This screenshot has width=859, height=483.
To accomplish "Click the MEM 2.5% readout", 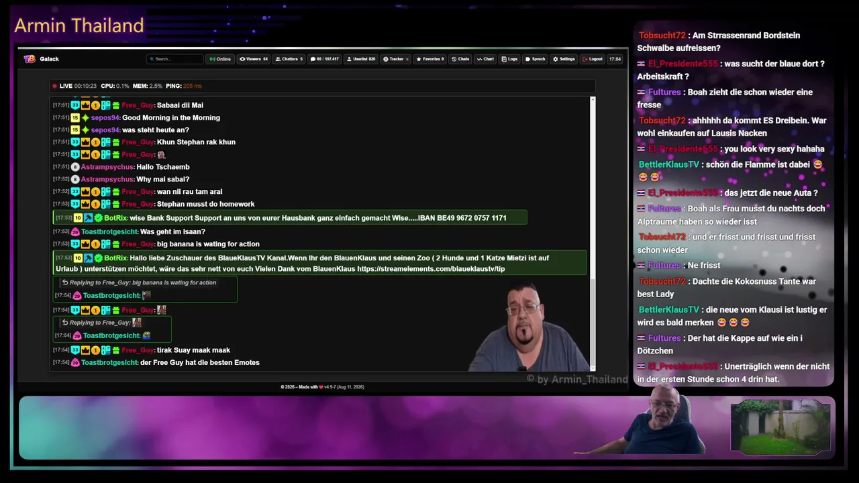I will coord(148,86).
